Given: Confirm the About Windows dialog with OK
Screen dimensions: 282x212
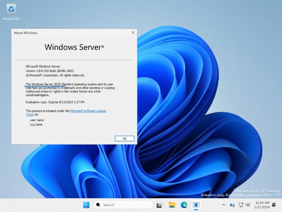Looking at the screenshot, I should point(124,139).
